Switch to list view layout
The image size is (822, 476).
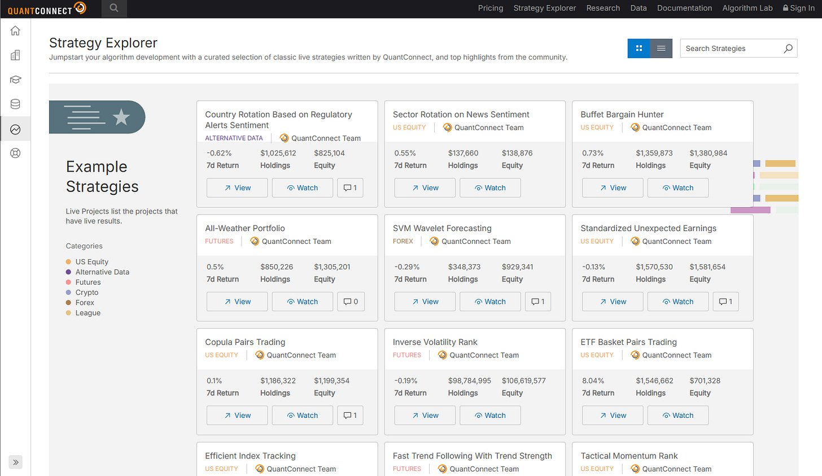point(661,49)
